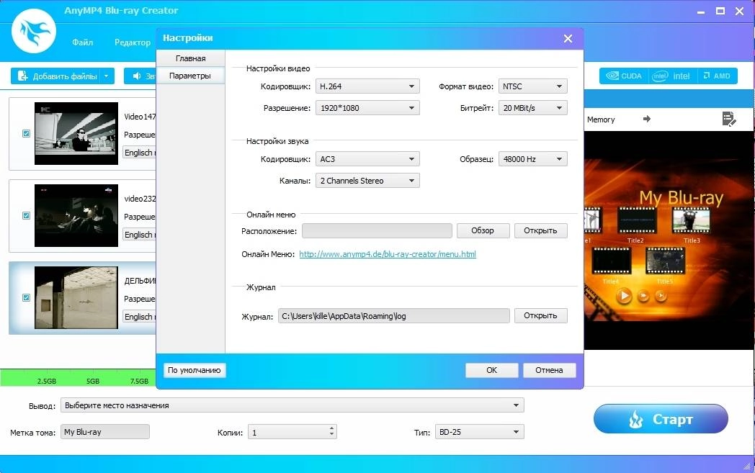Screen dimensions: 755x473
Task: Open the menu edit icon next to Memory
Action: pos(729,119)
